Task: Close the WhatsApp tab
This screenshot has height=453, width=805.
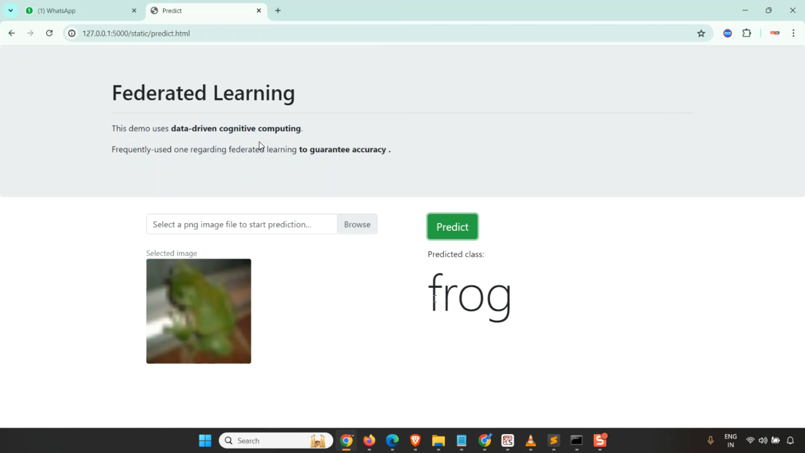Action: pos(134,11)
